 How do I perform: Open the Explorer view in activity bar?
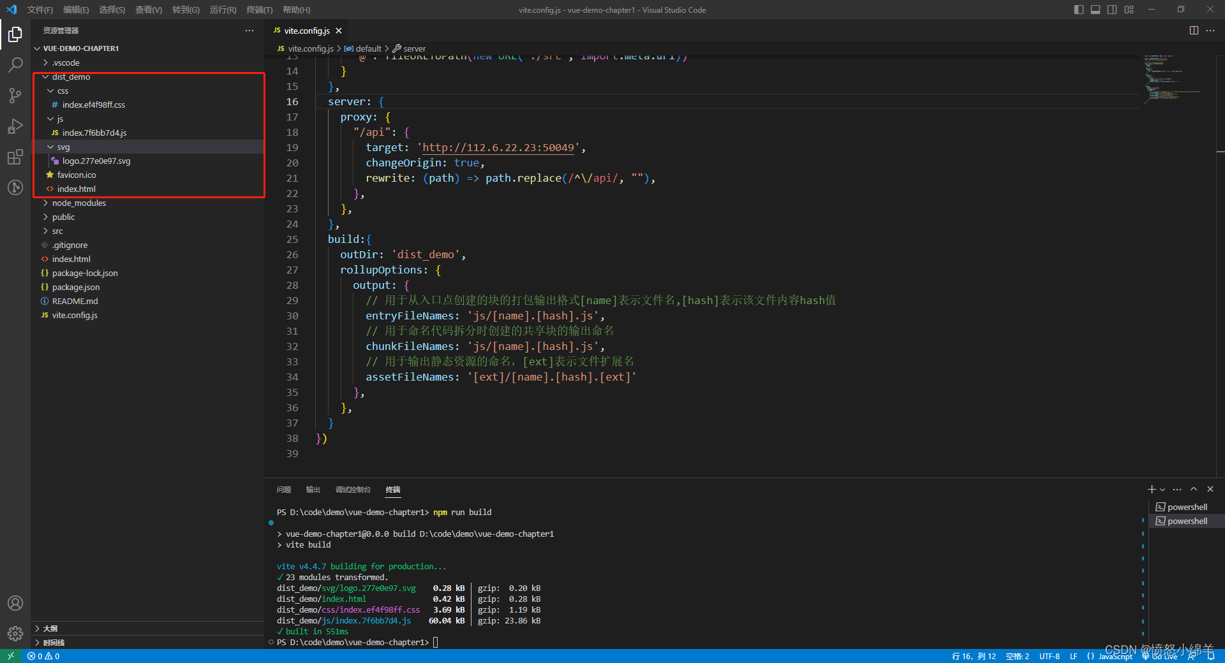(15, 34)
